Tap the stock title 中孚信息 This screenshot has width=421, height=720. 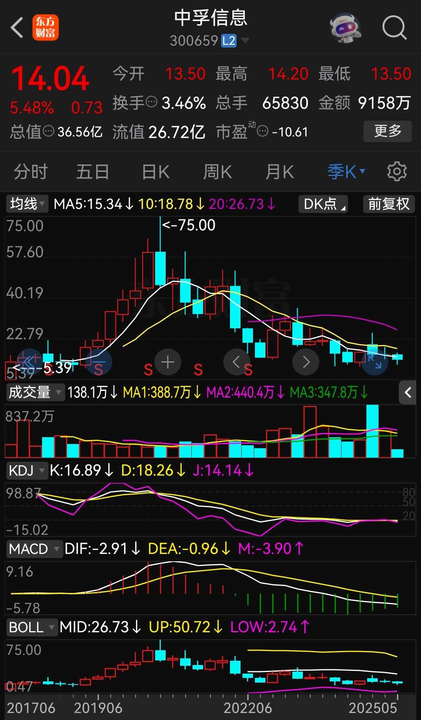click(210, 18)
